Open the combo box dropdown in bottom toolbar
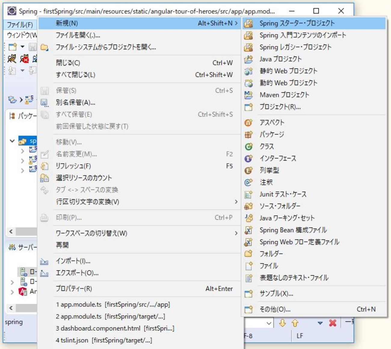Viewport: 391px width, 349px height. [269, 323]
